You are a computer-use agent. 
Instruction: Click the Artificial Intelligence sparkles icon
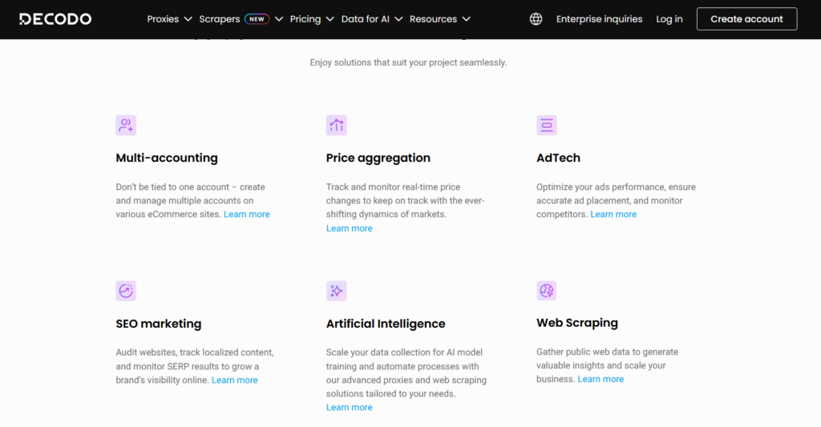click(x=336, y=291)
